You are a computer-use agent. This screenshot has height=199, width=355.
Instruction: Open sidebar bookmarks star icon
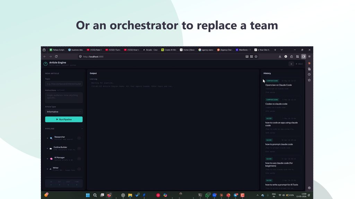pos(309,80)
